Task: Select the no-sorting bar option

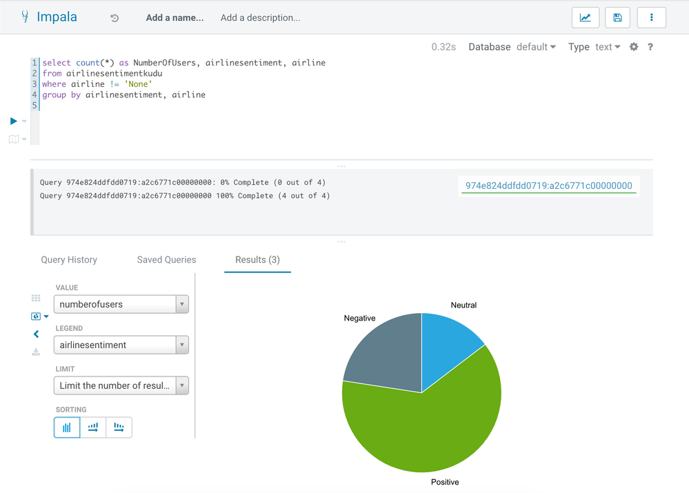Action: (67, 427)
